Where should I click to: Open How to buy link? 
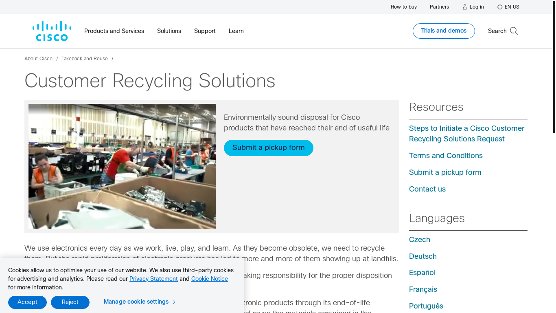(x=404, y=7)
